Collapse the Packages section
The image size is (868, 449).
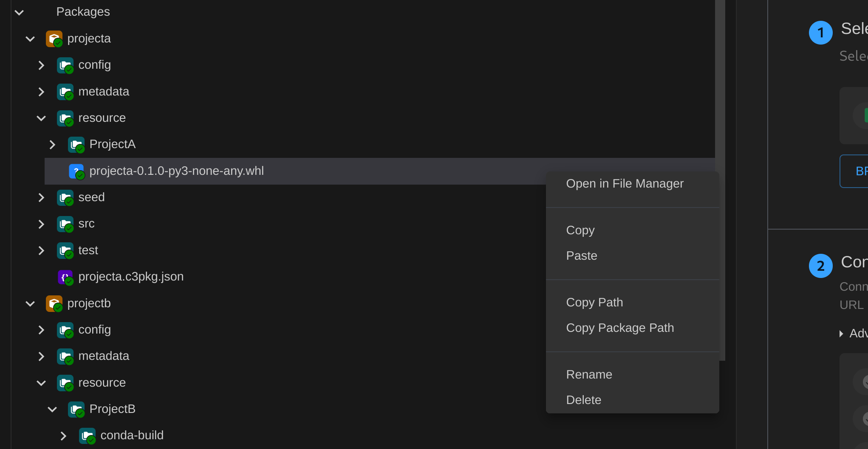19,12
